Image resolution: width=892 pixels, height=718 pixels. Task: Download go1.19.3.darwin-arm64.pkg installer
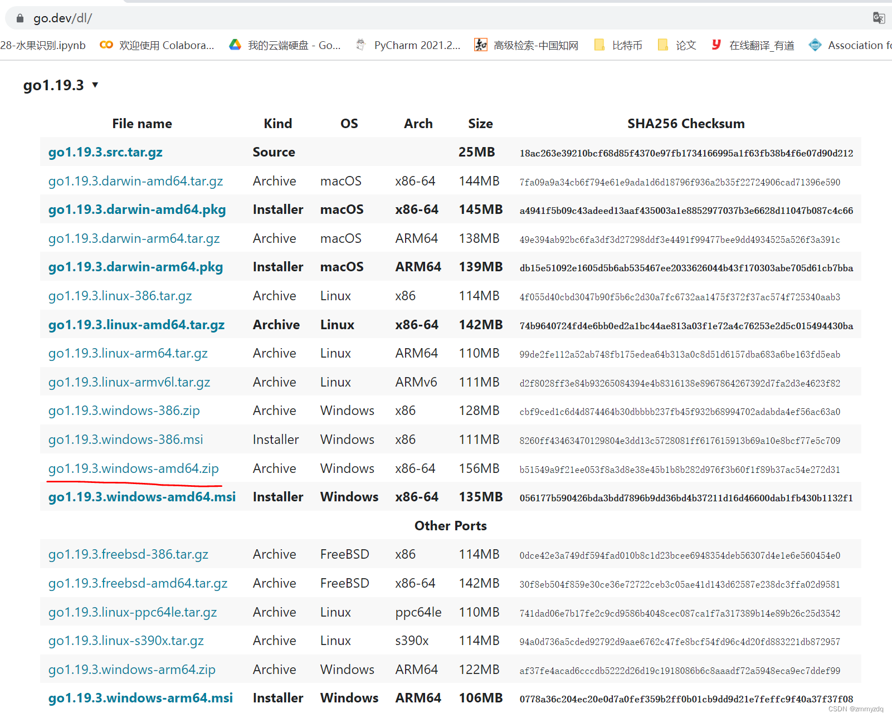pyautogui.click(x=135, y=267)
